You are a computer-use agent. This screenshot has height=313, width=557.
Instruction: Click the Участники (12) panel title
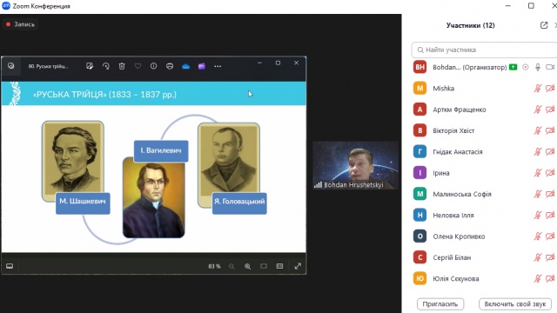tap(470, 25)
